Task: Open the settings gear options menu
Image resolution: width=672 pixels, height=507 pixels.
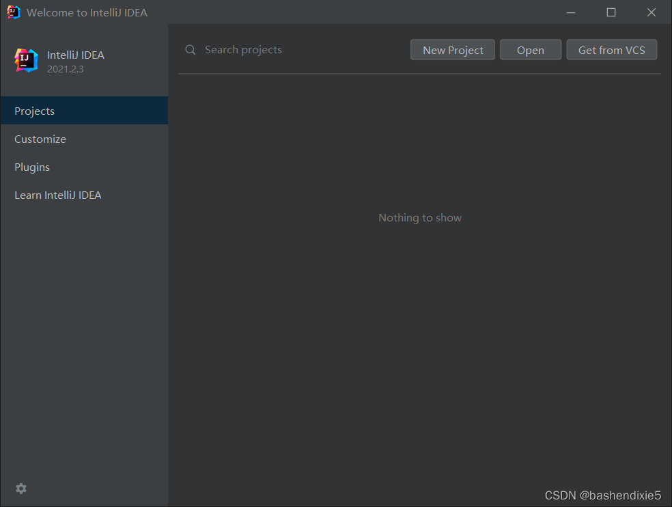Action: pos(21,489)
